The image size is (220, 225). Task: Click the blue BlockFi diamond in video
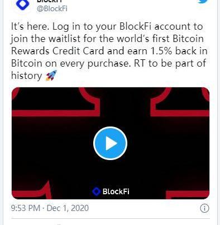97,191
